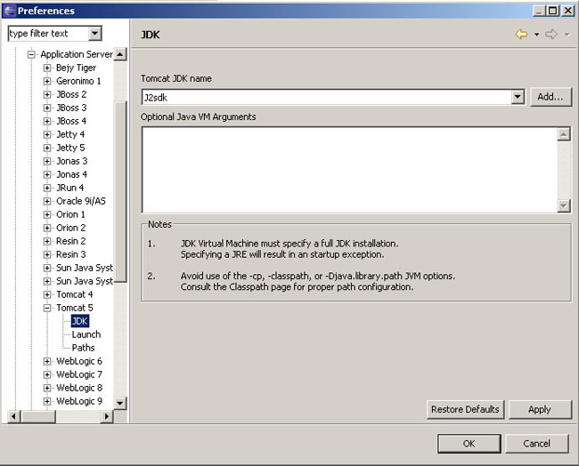Click Restore Defaults
579x466 pixels.
tap(465, 409)
